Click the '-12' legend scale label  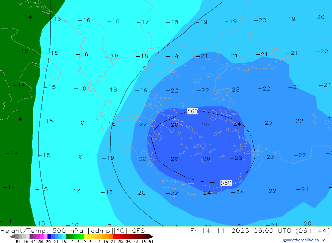point(69,242)
